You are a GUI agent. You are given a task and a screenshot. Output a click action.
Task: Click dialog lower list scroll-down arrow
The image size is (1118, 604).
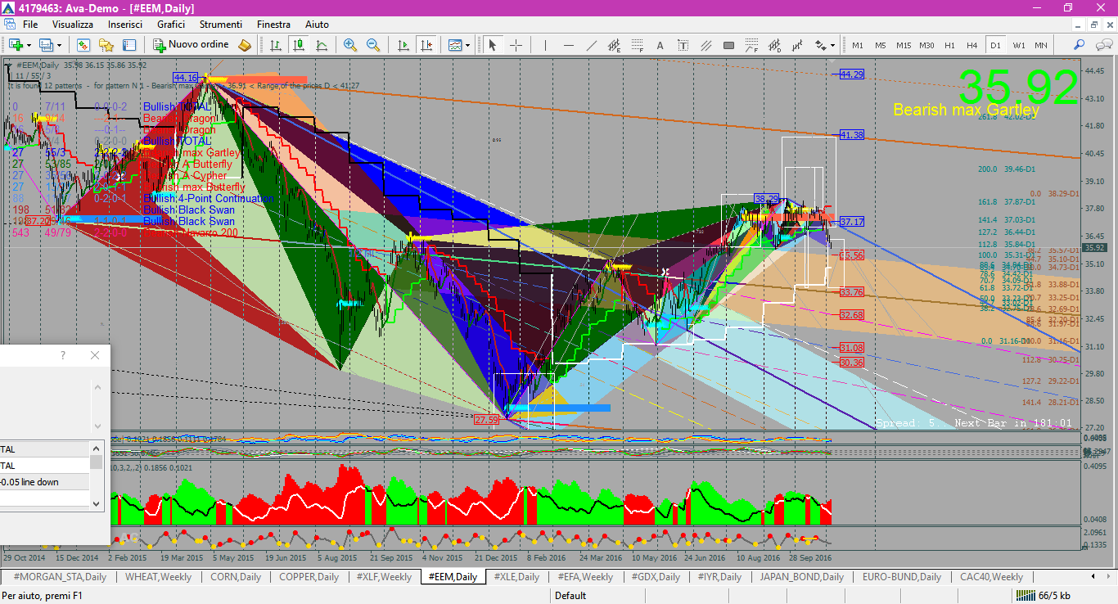(x=97, y=503)
